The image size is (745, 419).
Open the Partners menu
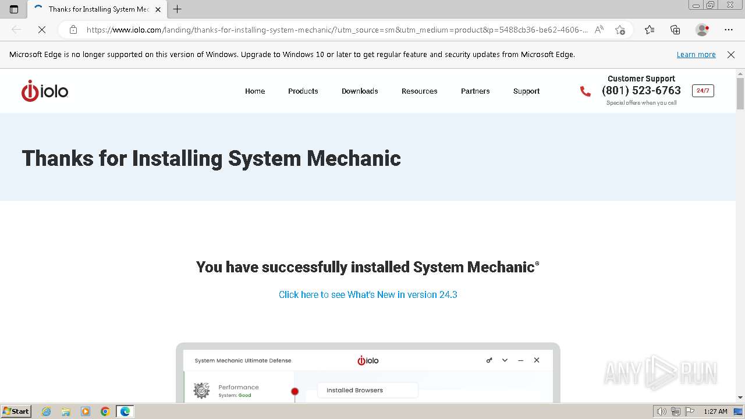pyautogui.click(x=475, y=91)
